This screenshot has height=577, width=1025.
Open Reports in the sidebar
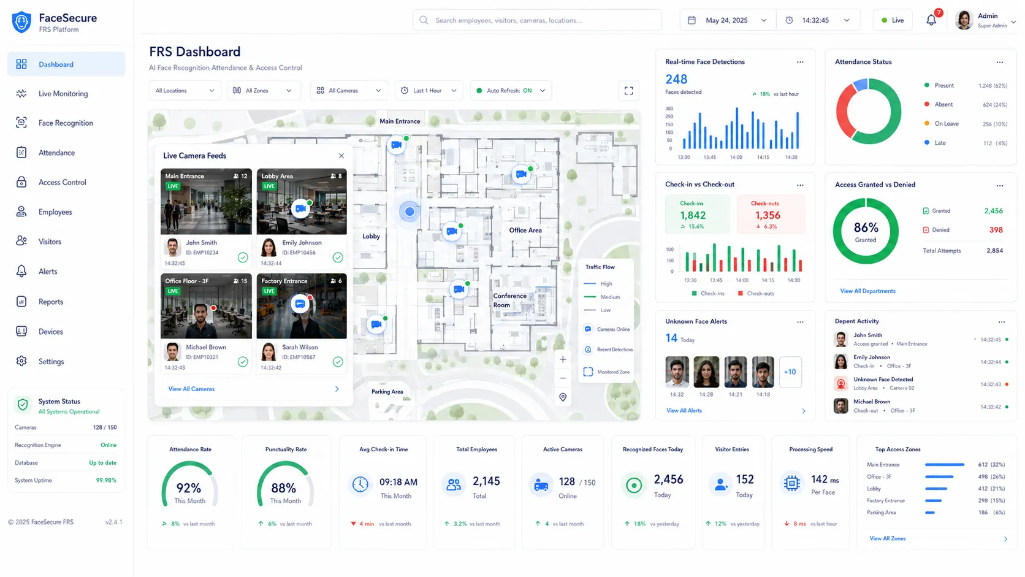pyautogui.click(x=66, y=302)
